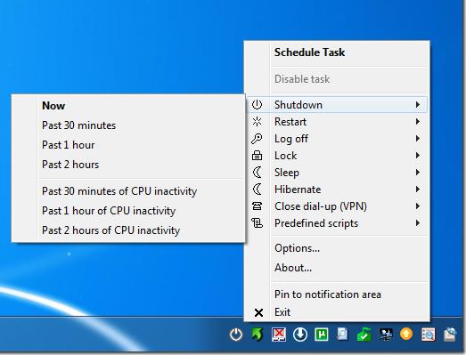
Task: Click the Shutdown menu label
Action: click(298, 105)
